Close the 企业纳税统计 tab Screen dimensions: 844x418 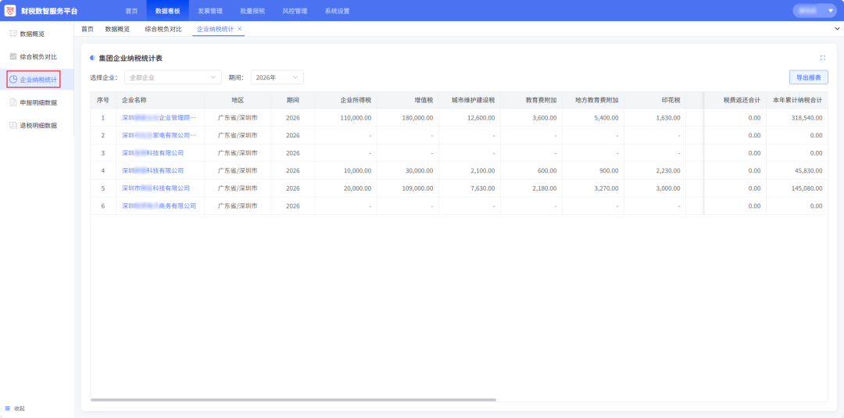[x=240, y=28]
